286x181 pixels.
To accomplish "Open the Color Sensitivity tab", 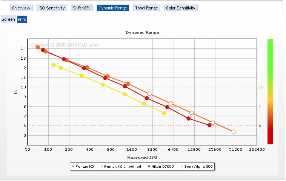I will pyautogui.click(x=181, y=8).
